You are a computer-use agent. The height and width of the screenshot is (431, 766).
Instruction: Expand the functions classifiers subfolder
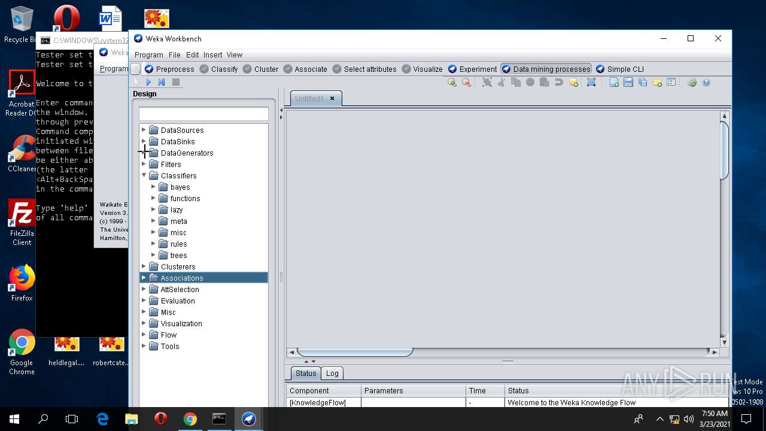tap(153, 198)
